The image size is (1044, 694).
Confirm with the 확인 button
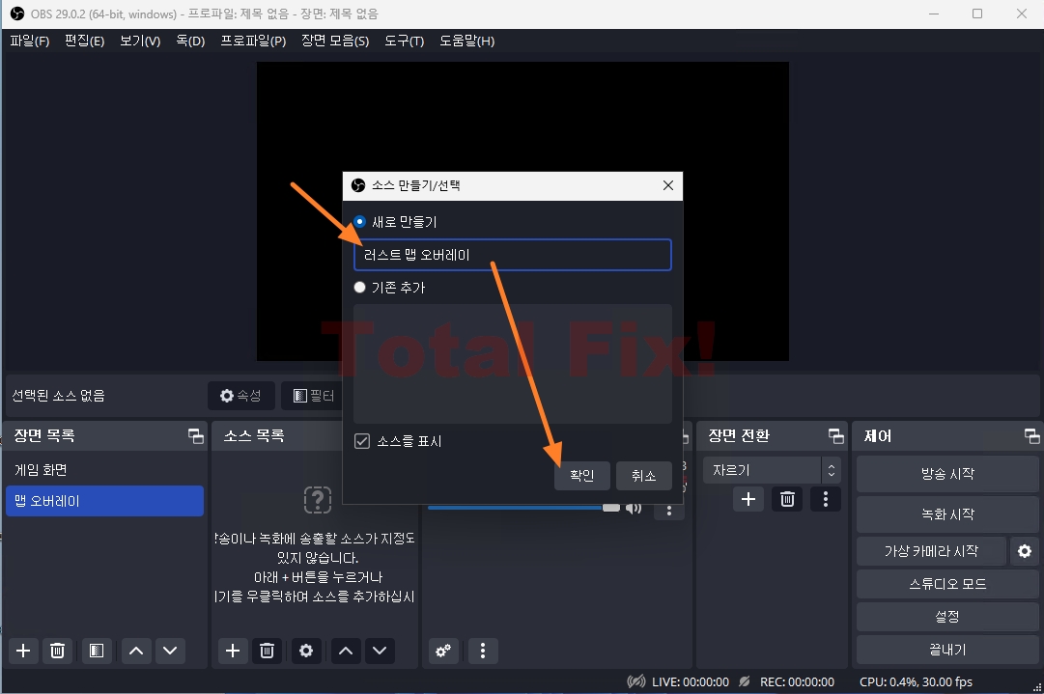click(x=582, y=475)
